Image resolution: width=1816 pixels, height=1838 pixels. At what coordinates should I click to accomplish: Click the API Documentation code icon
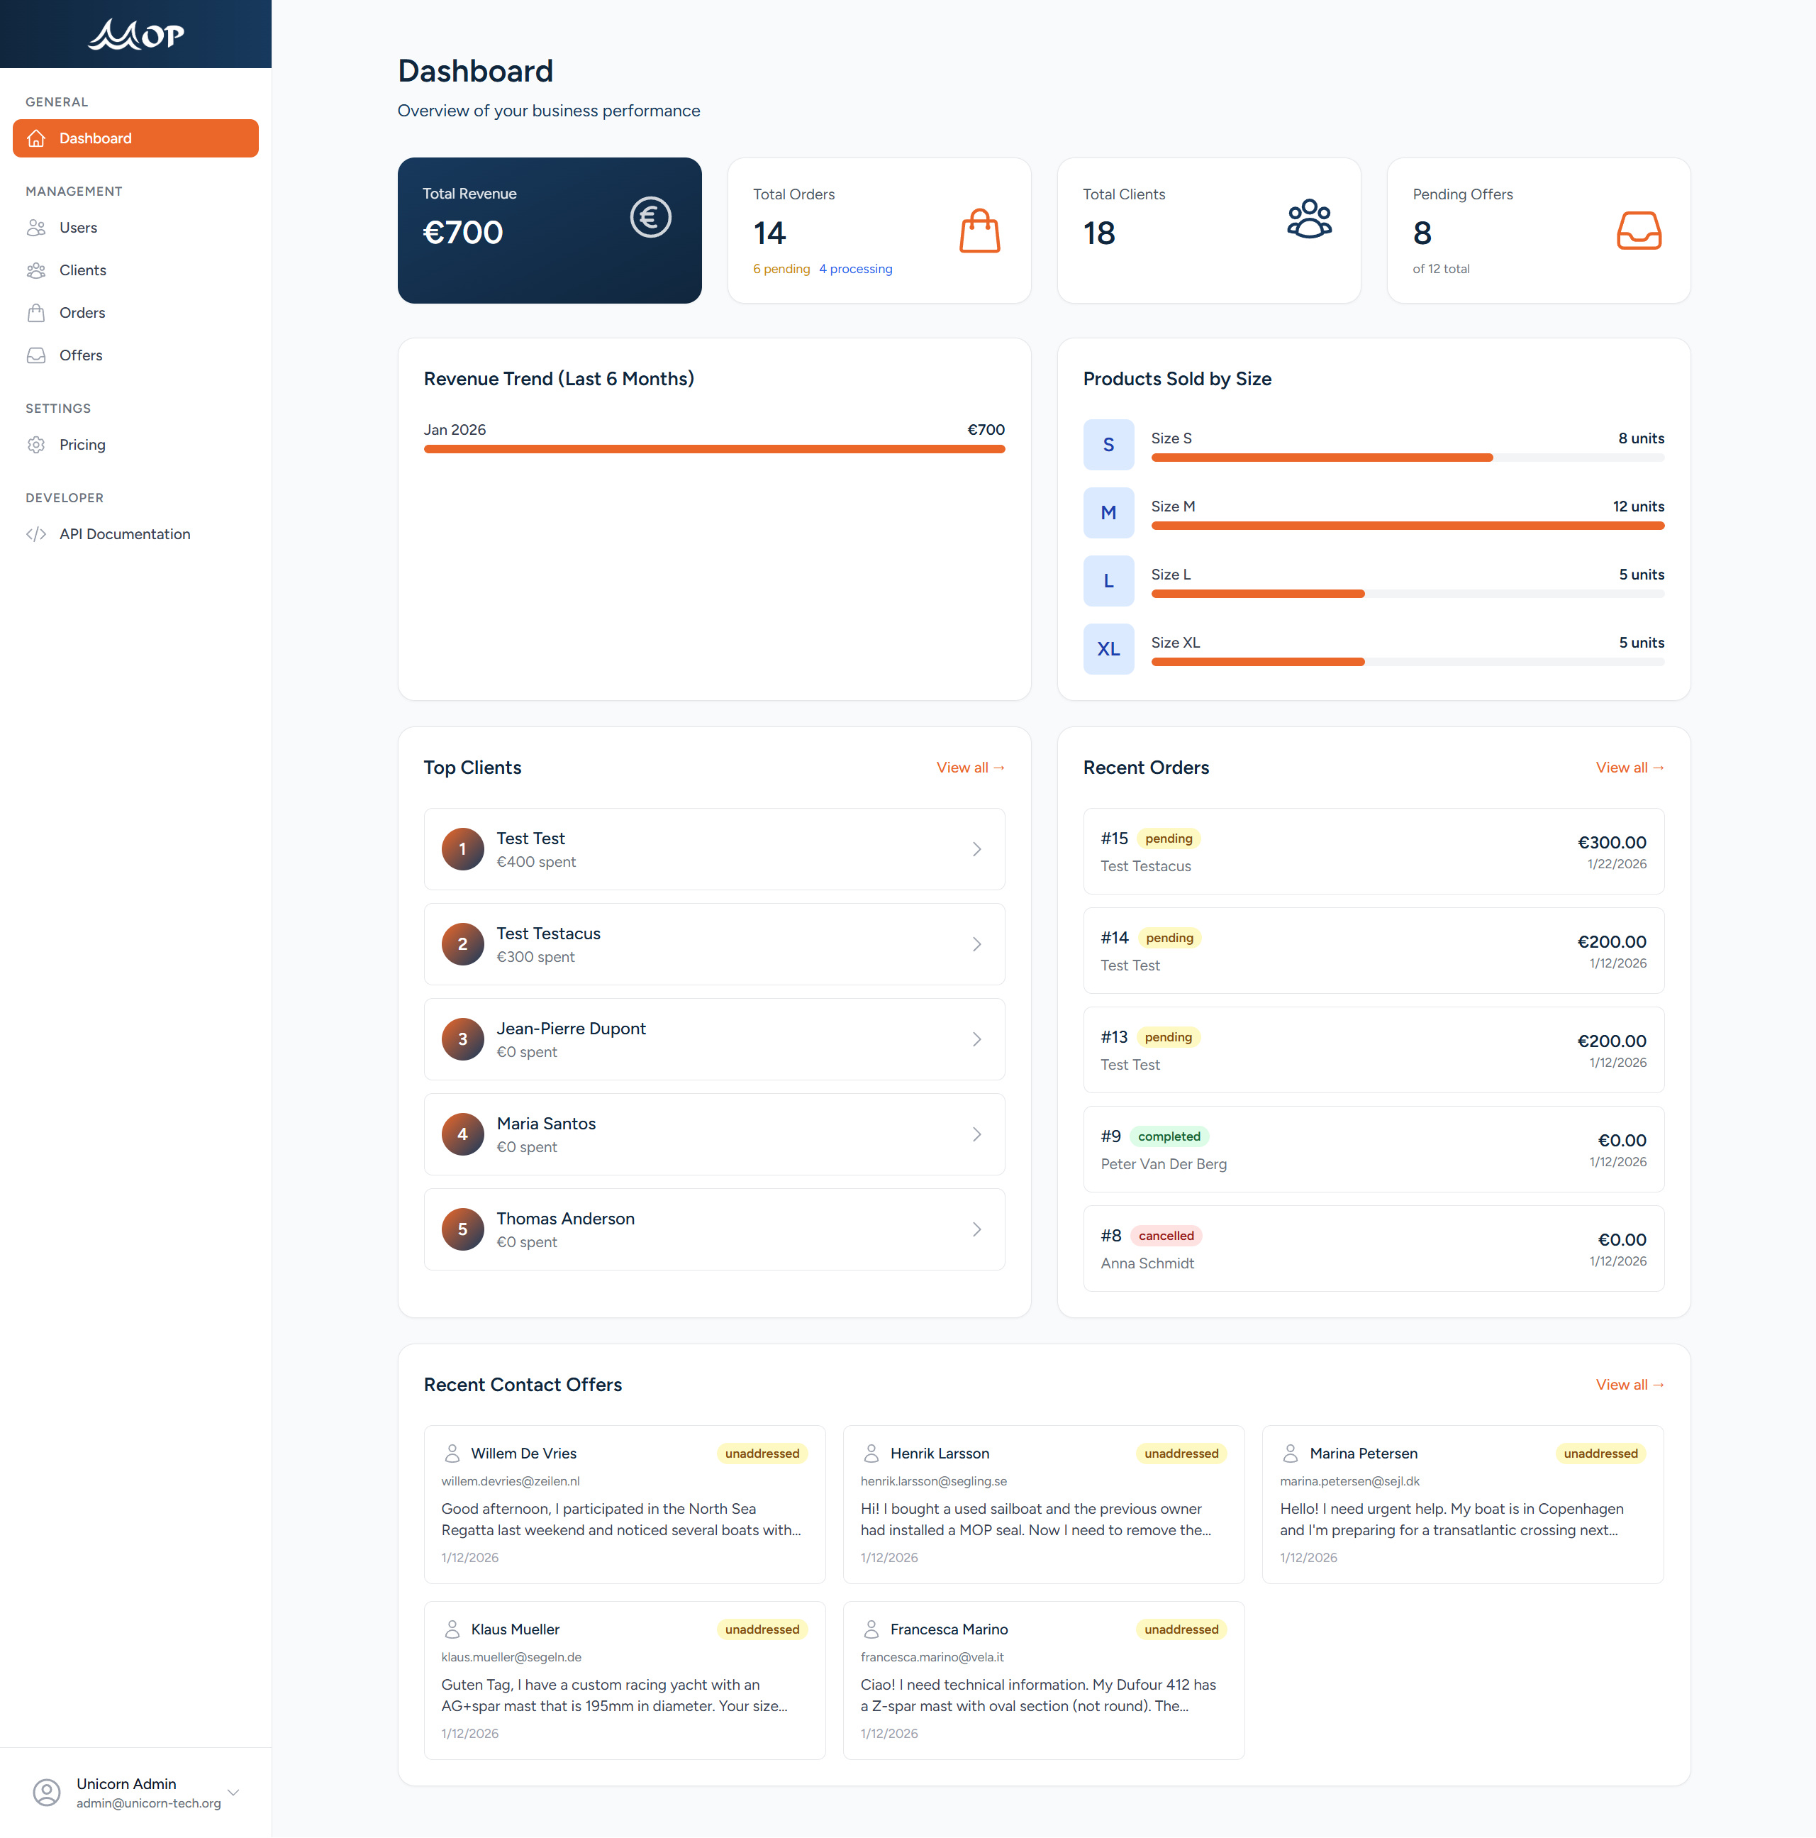pyautogui.click(x=36, y=533)
